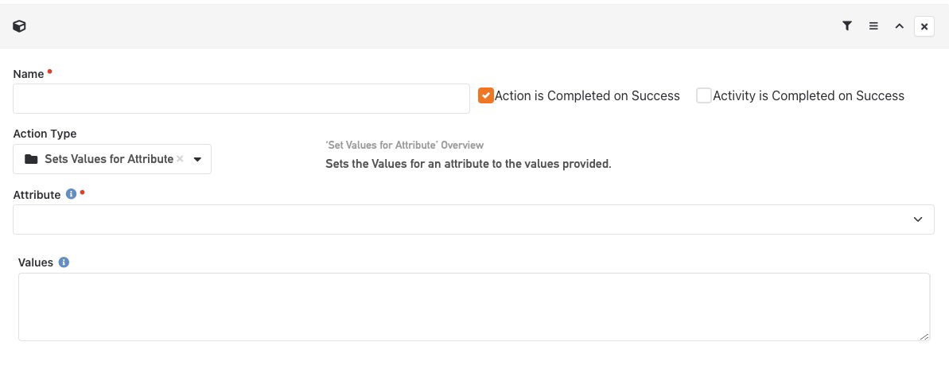Open the filter icon in header
The width and height of the screenshot is (949, 369).
(847, 26)
